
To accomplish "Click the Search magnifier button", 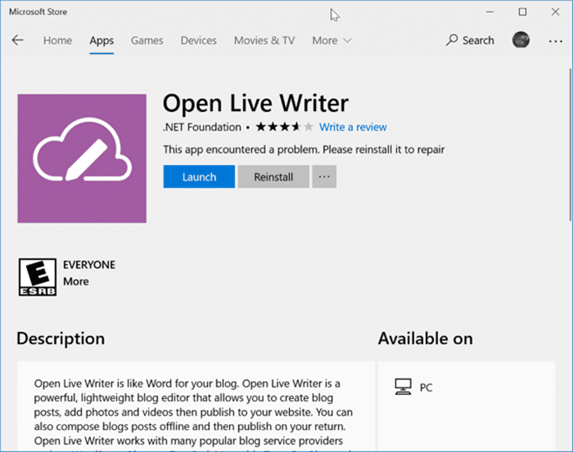I will (x=470, y=40).
